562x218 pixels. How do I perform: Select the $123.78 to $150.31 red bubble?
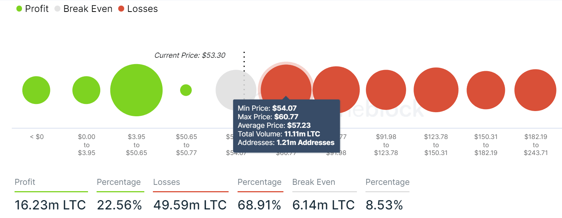(436, 90)
